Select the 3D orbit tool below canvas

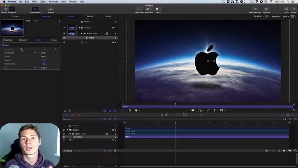click(130, 110)
